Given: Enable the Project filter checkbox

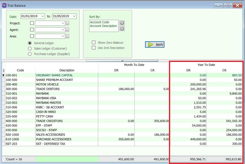Looking at the screenshot, I should (x=32, y=23).
